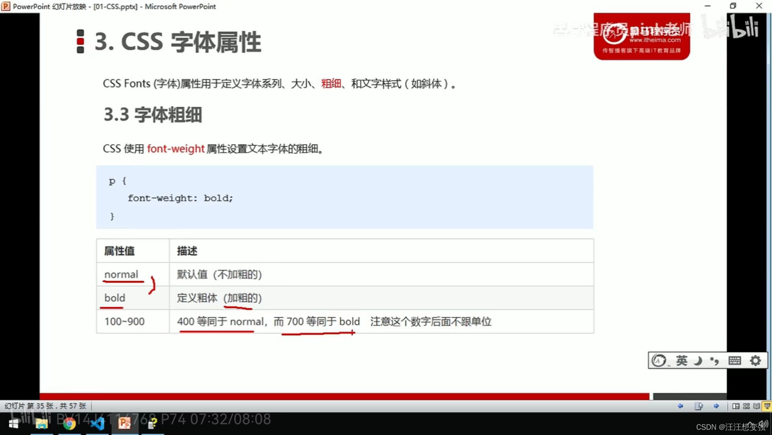Screen dimensions: 772x435
Task: Click the '400 等同于 normal' description text
Action: [x=220, y=321]
